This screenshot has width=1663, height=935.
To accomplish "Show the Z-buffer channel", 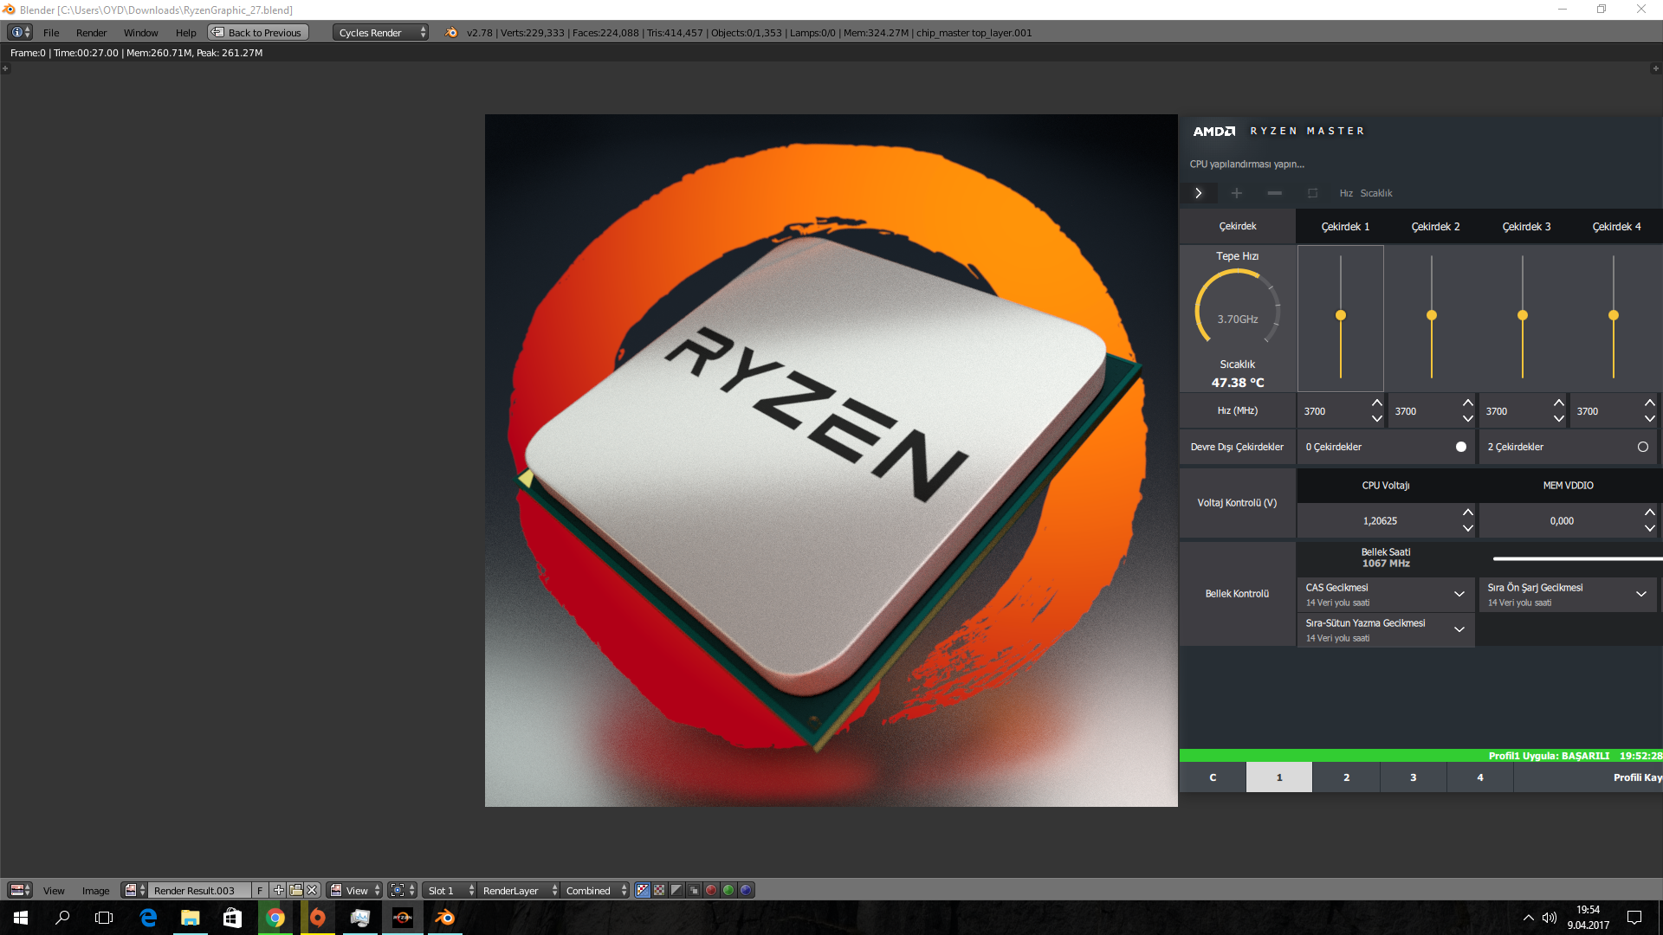I will pos(694,890).
